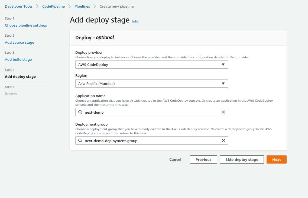
Task: Click the 'Create new pipeline' breadcrumb text
Action: point(116,6)
